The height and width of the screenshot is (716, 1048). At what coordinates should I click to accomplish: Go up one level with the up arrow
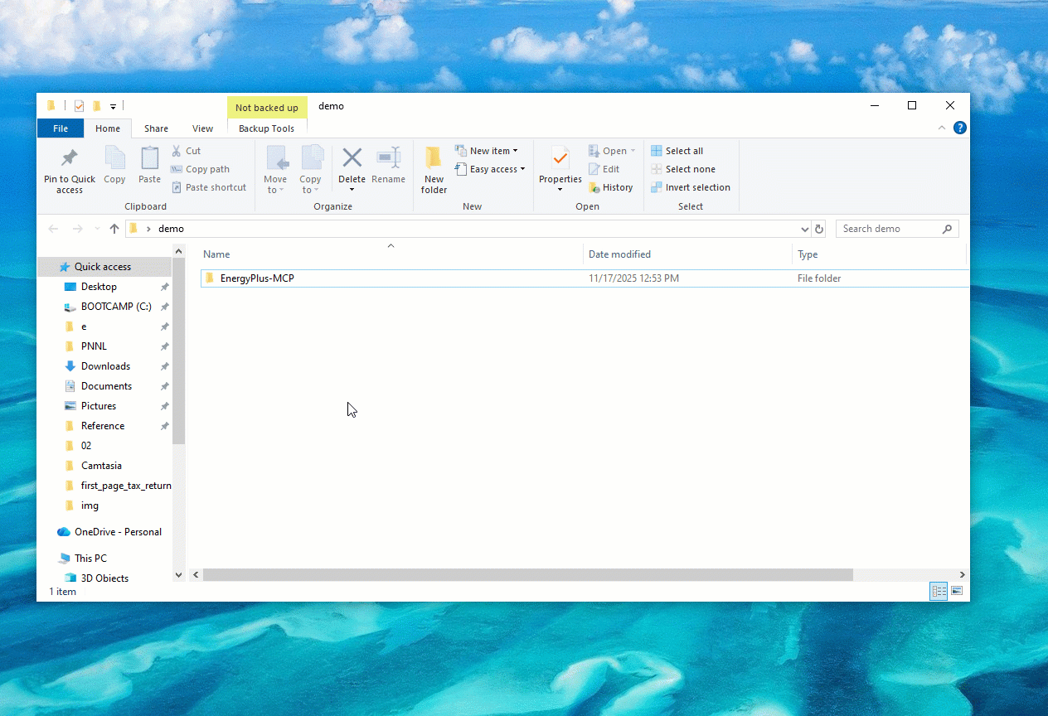click(x=114, y=229)
